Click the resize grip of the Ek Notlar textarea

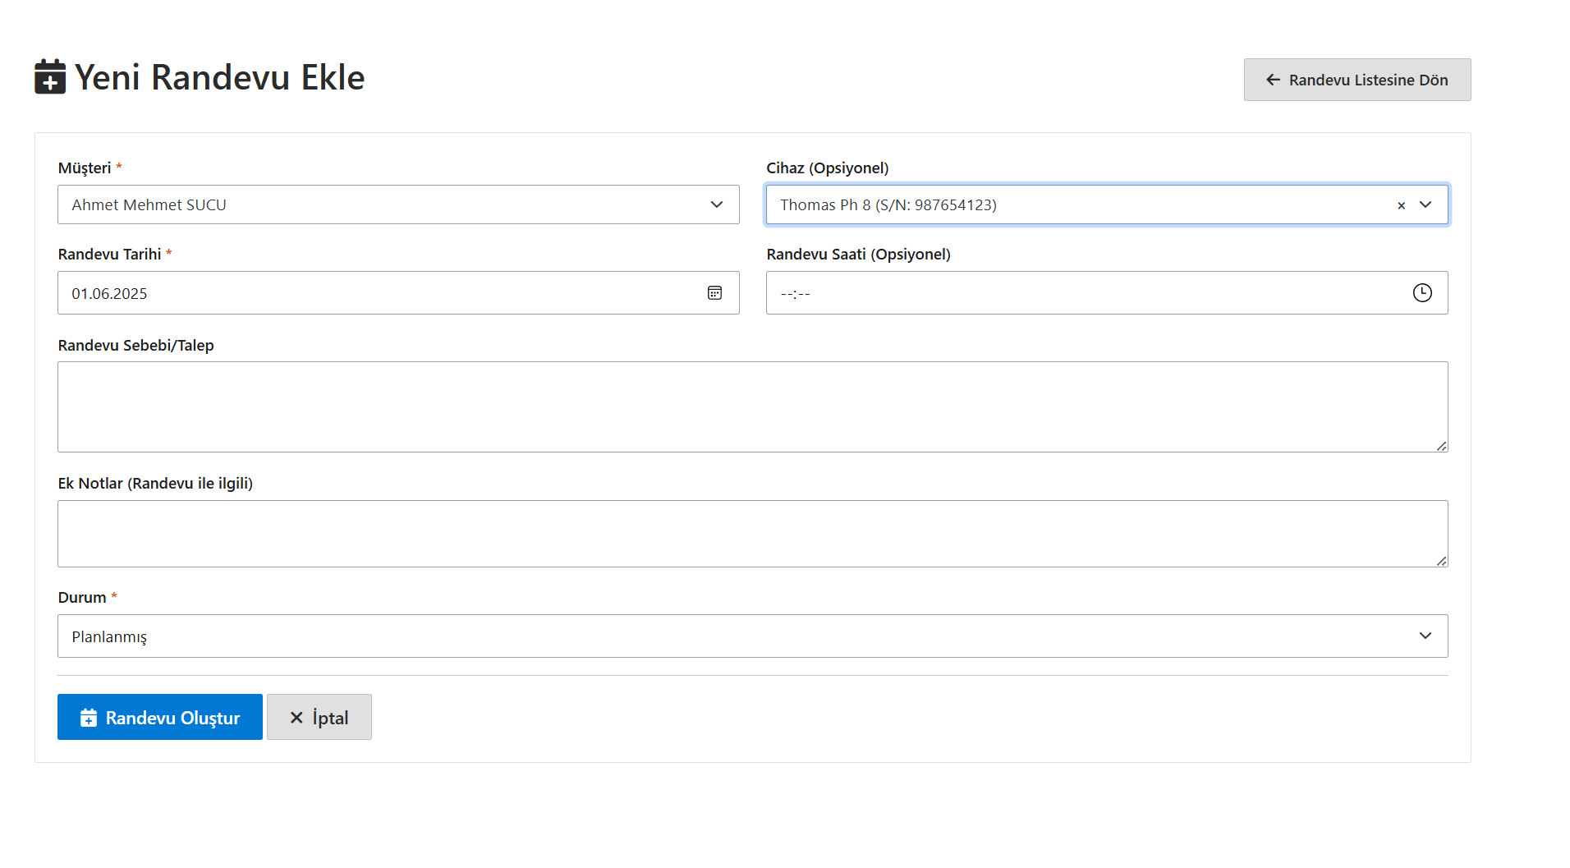(1441, 561)
